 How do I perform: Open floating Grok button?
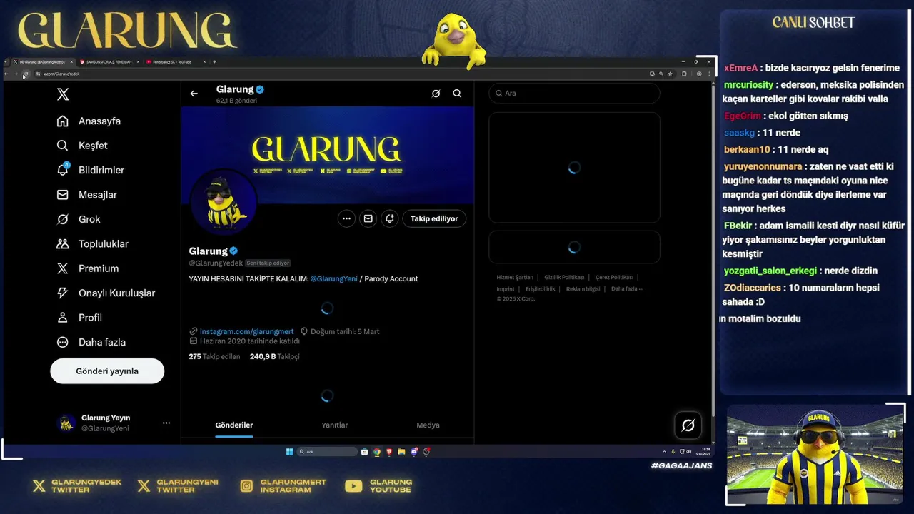[688, 425]
